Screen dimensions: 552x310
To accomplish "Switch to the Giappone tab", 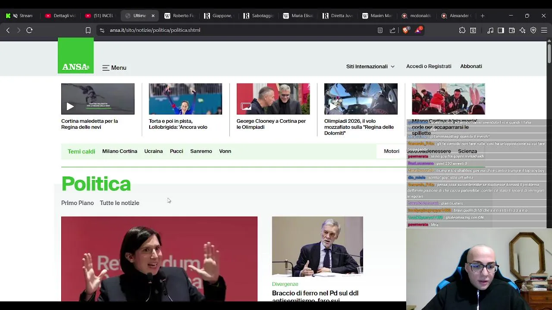I will coord(219,15).
